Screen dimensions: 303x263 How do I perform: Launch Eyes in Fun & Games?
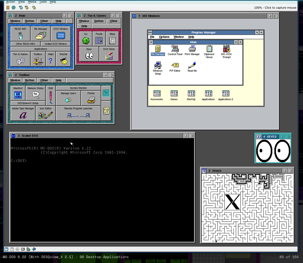point(89,54)
